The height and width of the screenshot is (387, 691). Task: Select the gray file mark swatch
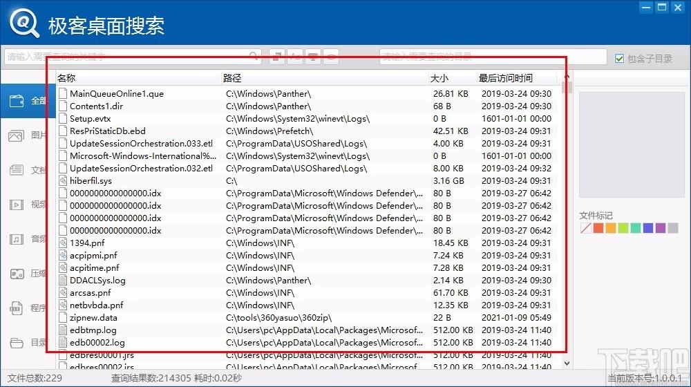(x=673, y=228)
